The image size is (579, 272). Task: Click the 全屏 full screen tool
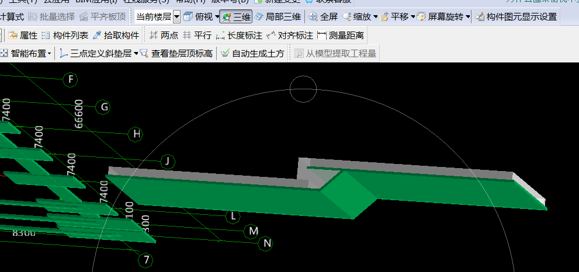click(x=323, y=16)
